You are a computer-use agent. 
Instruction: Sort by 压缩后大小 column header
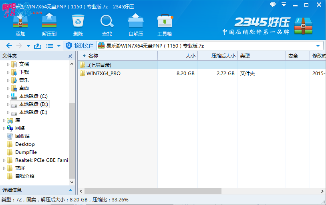coord(217,56)
